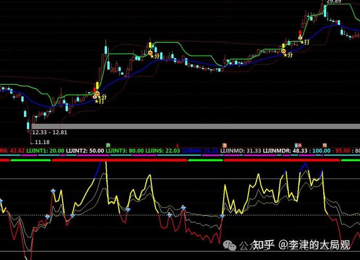The image size is (360, 260).
Task: Click the cyan 100.00 indicator value
Action: tap(322, 151)
